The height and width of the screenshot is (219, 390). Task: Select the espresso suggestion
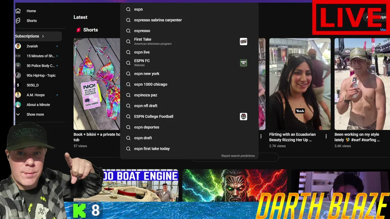(189, 31)
